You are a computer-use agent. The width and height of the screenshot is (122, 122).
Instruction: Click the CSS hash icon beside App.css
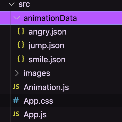(16, 100)
